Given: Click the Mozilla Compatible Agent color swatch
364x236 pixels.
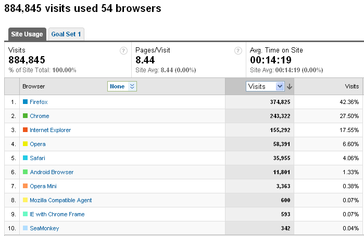Looking at the screenshot, I should [x=26, y=200].
